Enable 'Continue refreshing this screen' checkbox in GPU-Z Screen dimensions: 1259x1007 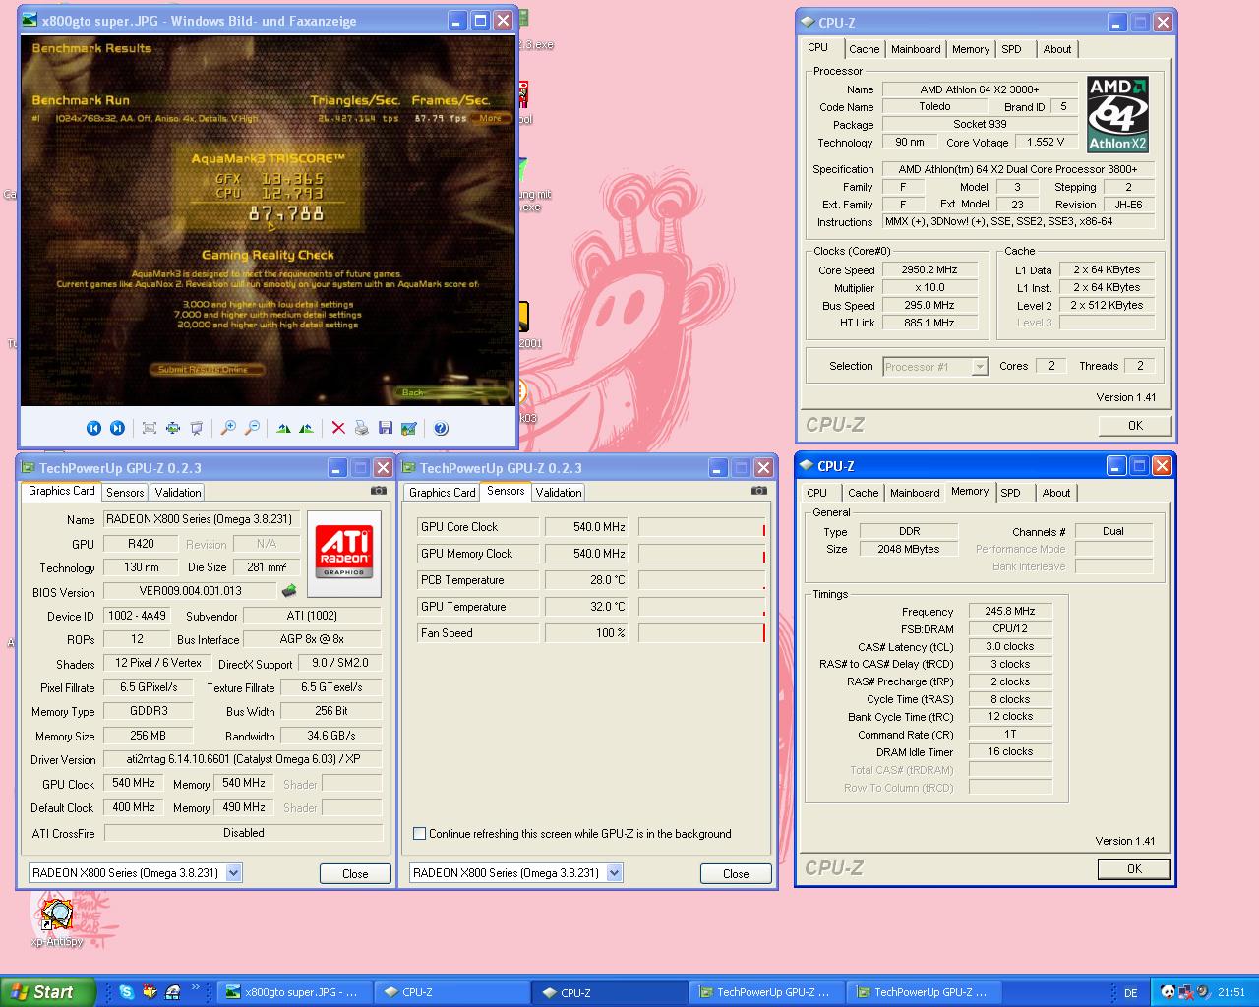point(420,834)
